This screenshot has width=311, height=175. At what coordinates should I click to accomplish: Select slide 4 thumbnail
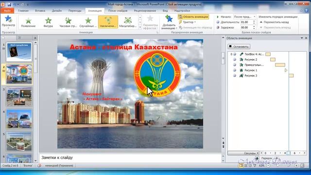point(19,119)
